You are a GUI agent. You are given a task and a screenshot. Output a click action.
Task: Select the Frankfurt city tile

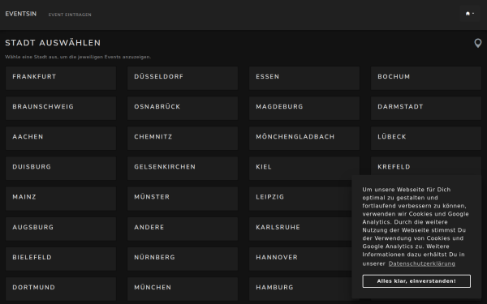pyautogui.click(x=61, y=78)
